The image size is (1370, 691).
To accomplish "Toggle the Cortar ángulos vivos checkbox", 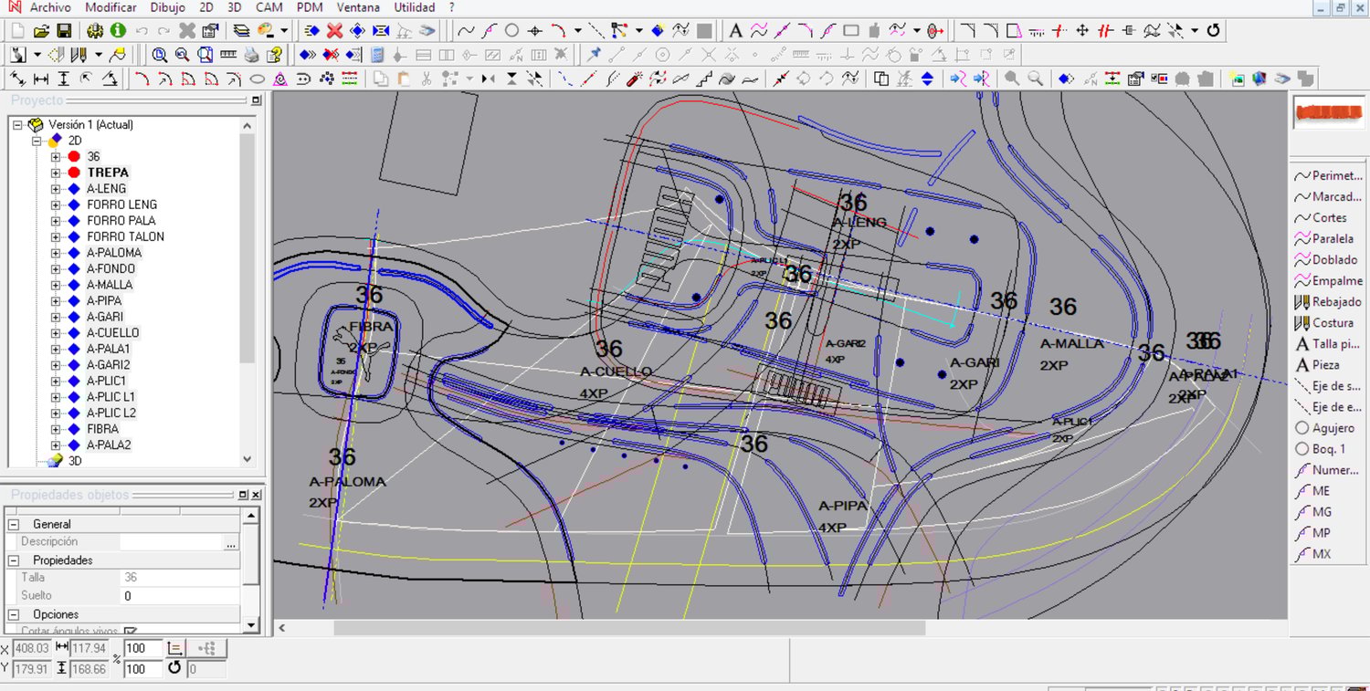I will pos(131,632).
